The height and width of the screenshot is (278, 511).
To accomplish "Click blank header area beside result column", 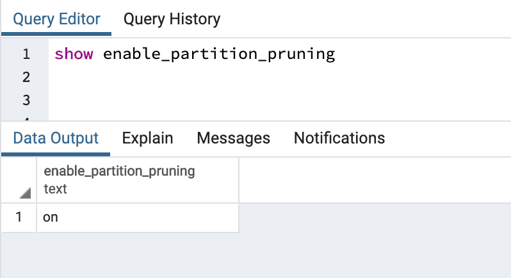I will pyautogui.click(x=375, y=180).
